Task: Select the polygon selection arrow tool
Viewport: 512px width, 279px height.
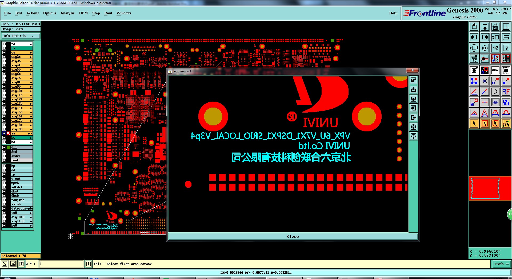Action: (x=495, y=124)
